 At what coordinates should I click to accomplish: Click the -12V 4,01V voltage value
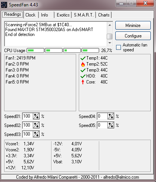coord(77,144)
